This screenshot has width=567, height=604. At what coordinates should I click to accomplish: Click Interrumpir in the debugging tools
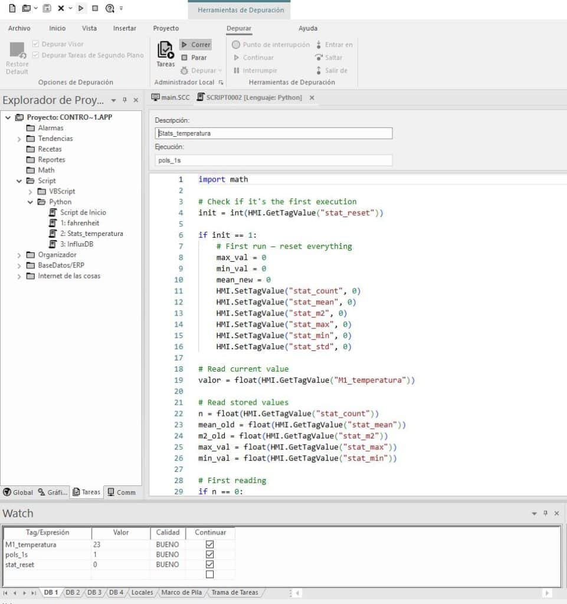(x=255, y=71)
